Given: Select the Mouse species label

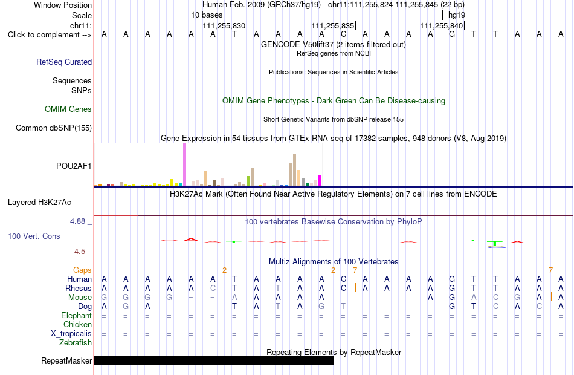Looking at the screenshot, I should (80, 298).
